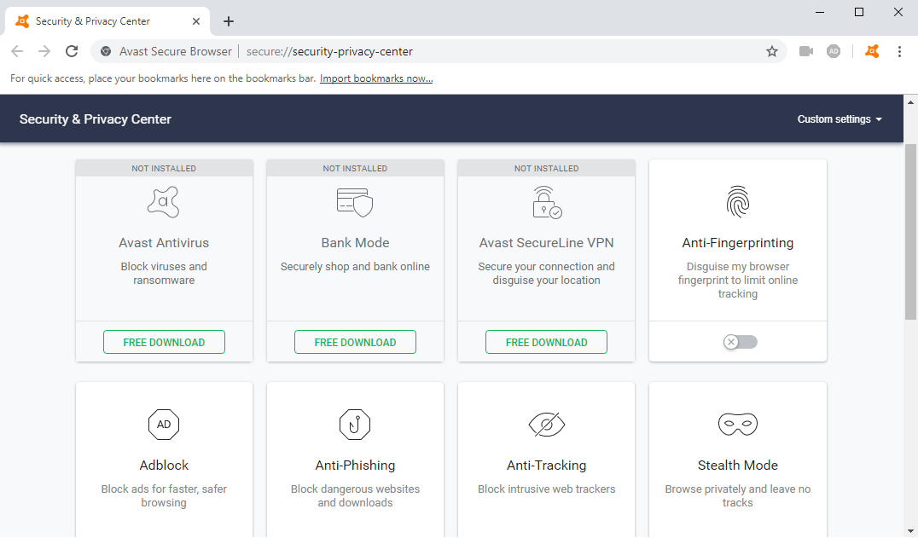Go forward with the forward arrow
Image resolution: width=918 pixels, height=538 pixels.
point(44,51)
